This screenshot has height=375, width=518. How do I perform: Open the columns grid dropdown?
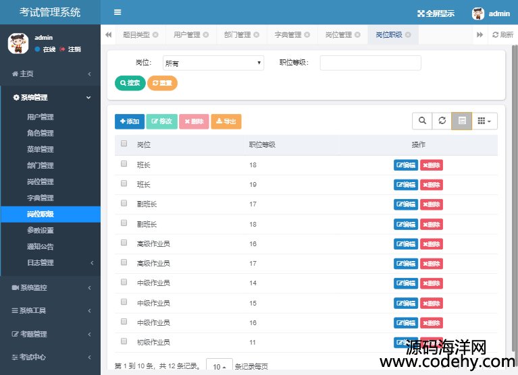coord(484,121)
